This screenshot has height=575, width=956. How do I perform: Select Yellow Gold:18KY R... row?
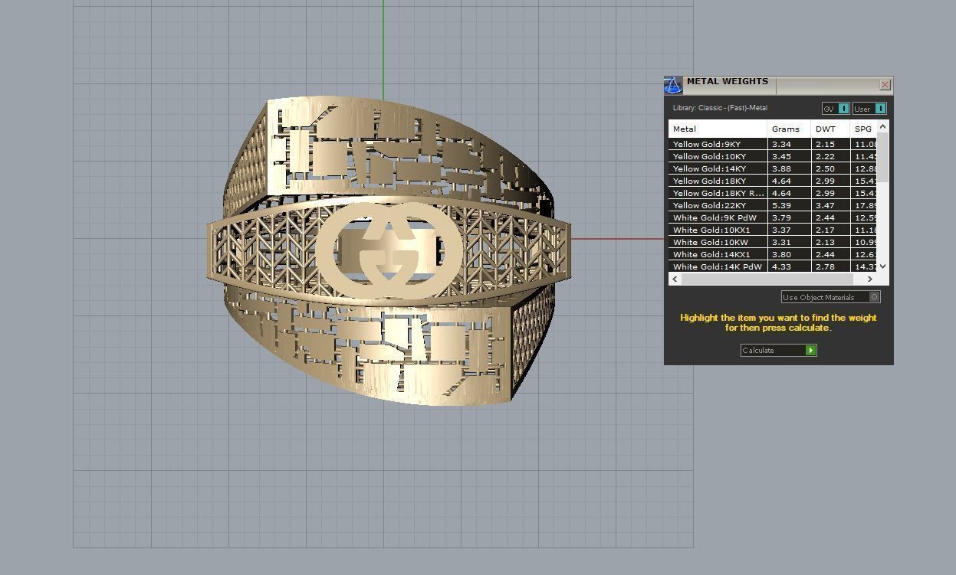pos(772,193)
